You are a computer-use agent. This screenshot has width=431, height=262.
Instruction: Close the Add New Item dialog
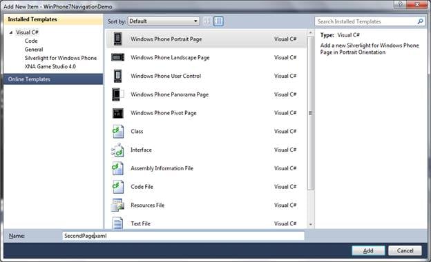pos(417,5)
